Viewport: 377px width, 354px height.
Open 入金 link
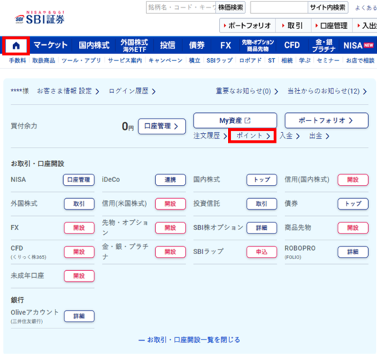(x=290, y=136)
